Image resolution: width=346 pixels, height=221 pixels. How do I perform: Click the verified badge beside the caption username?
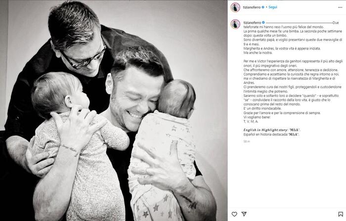(263, 23)
